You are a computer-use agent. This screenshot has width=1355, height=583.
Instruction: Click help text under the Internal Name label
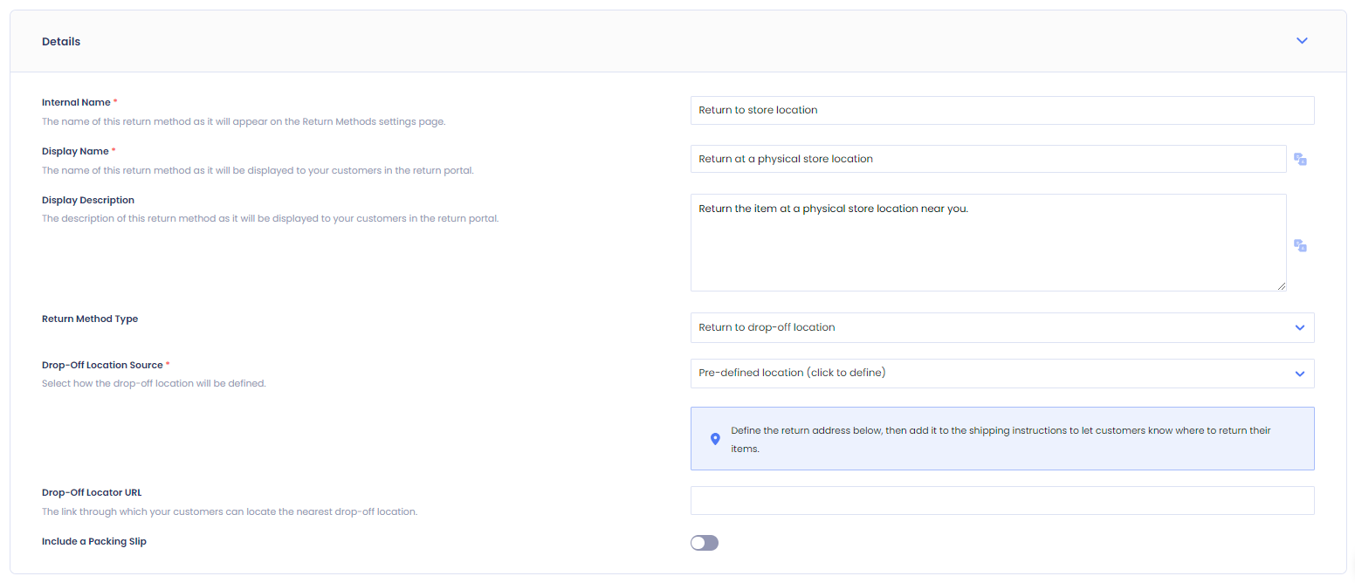click(x=244, y=121)
